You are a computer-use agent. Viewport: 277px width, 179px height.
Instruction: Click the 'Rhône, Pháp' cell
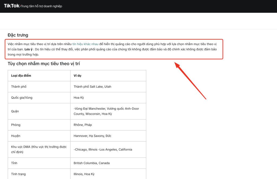[x=83, y=125]
